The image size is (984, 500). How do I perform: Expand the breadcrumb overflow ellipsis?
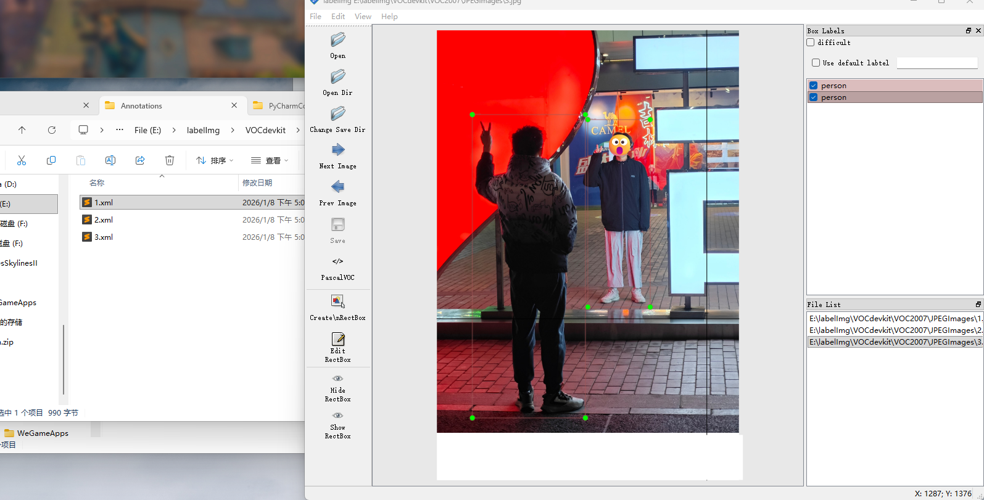[x=120, y=130]
